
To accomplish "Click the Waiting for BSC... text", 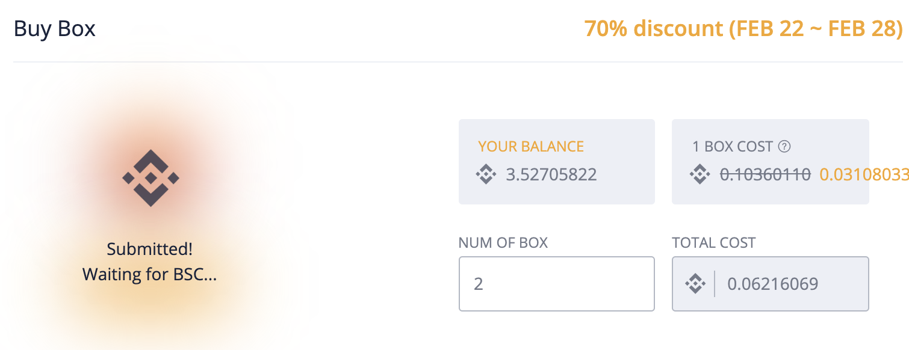I will [x=149, y=274].
